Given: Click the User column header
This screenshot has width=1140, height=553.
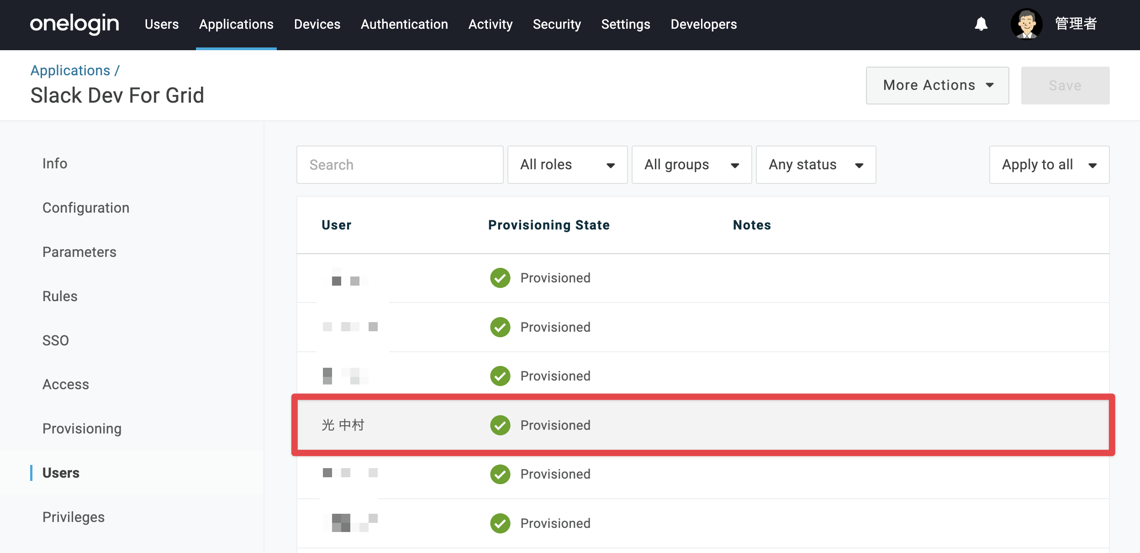Looking at the screenshot, I should (337, 225).
